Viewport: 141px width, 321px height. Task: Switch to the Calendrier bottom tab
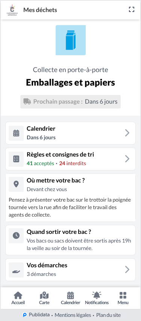tap(71, 298)
